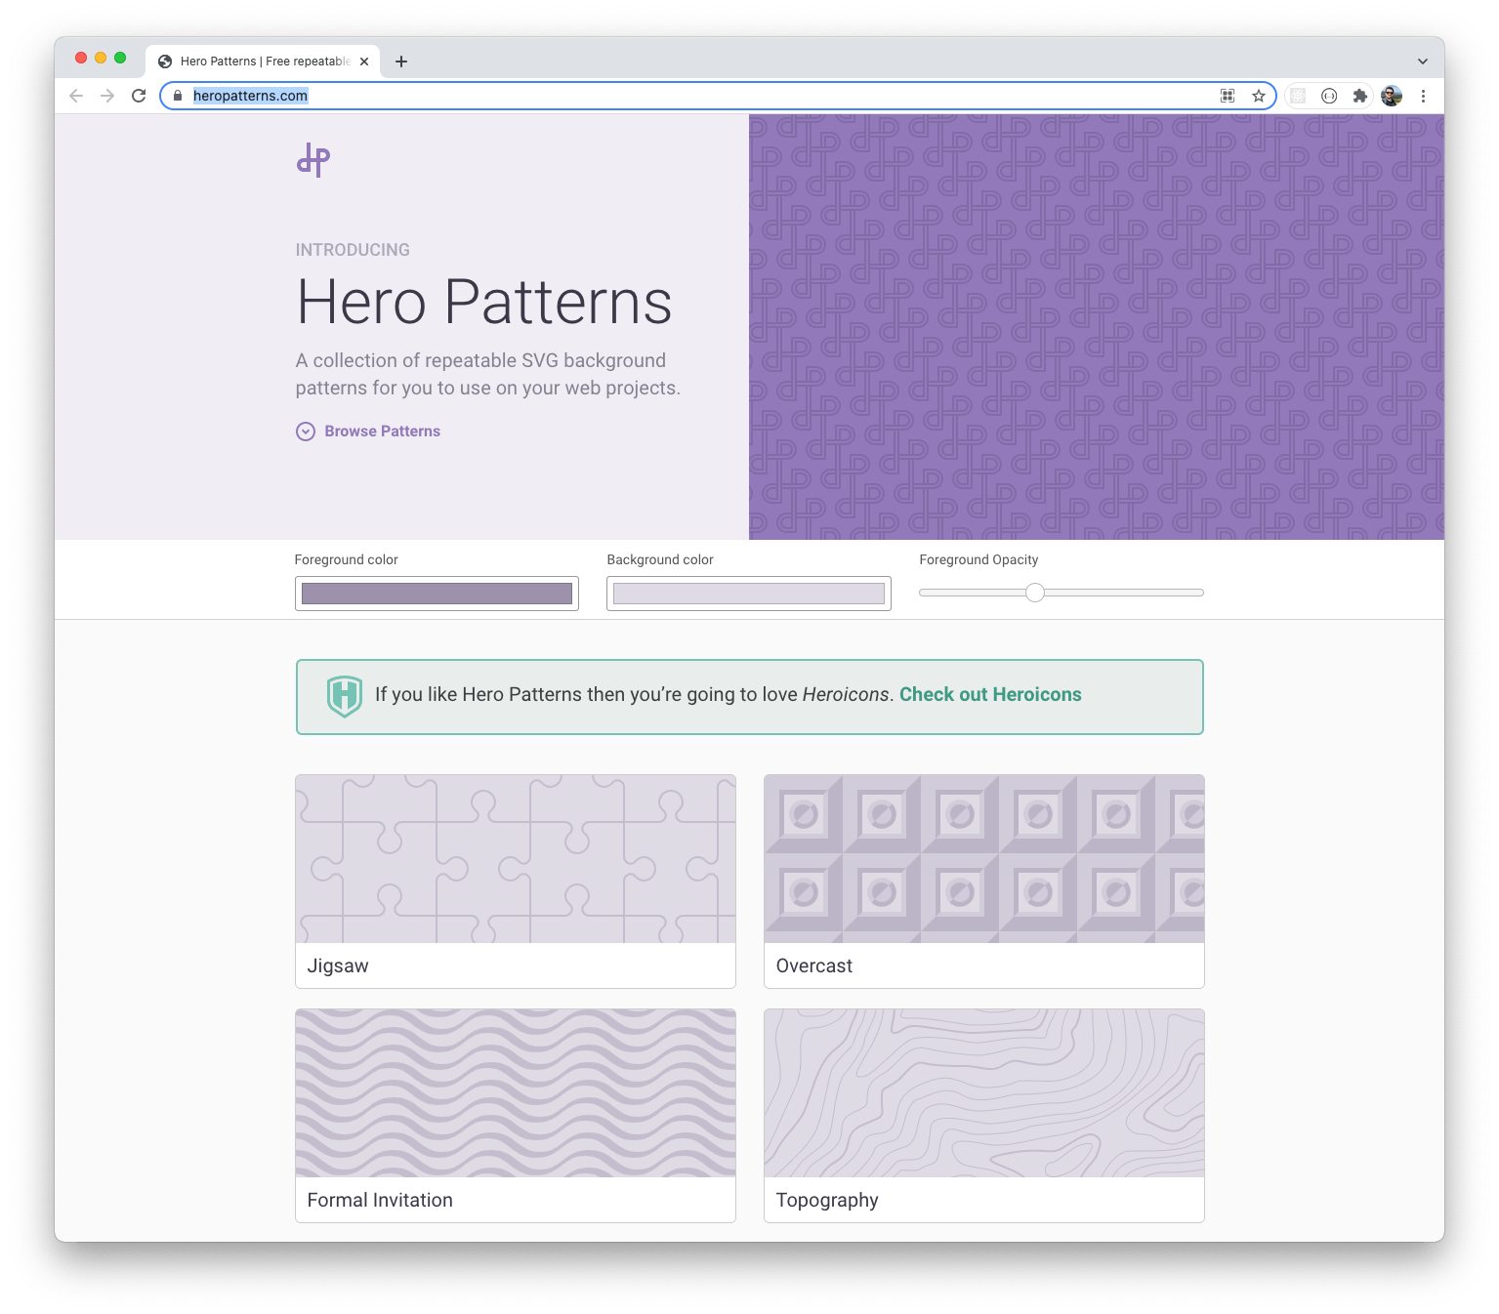Click the Overcast pattern label
1499x1314 pixels.
tap(814, 965)
